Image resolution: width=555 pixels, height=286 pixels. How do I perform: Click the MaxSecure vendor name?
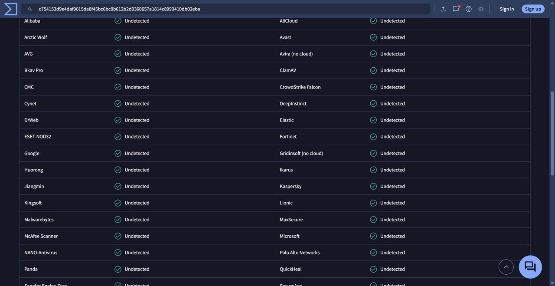[291, 220]
